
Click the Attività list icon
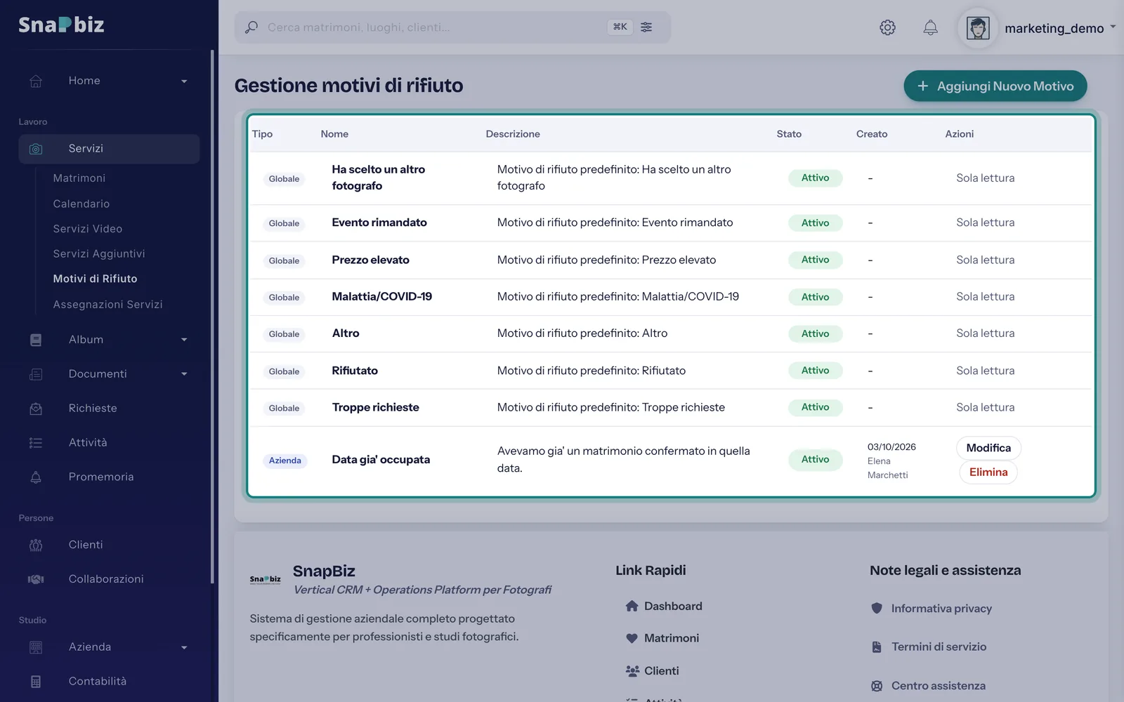pyautogui.click(x=36, y=443)
